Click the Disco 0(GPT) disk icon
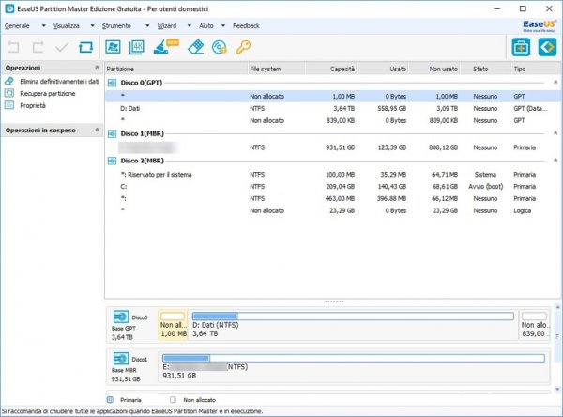The image size is (563, 417). point(112,83)
